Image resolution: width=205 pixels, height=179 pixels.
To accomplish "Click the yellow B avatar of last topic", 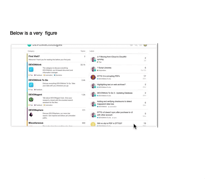I will (93, 124).
